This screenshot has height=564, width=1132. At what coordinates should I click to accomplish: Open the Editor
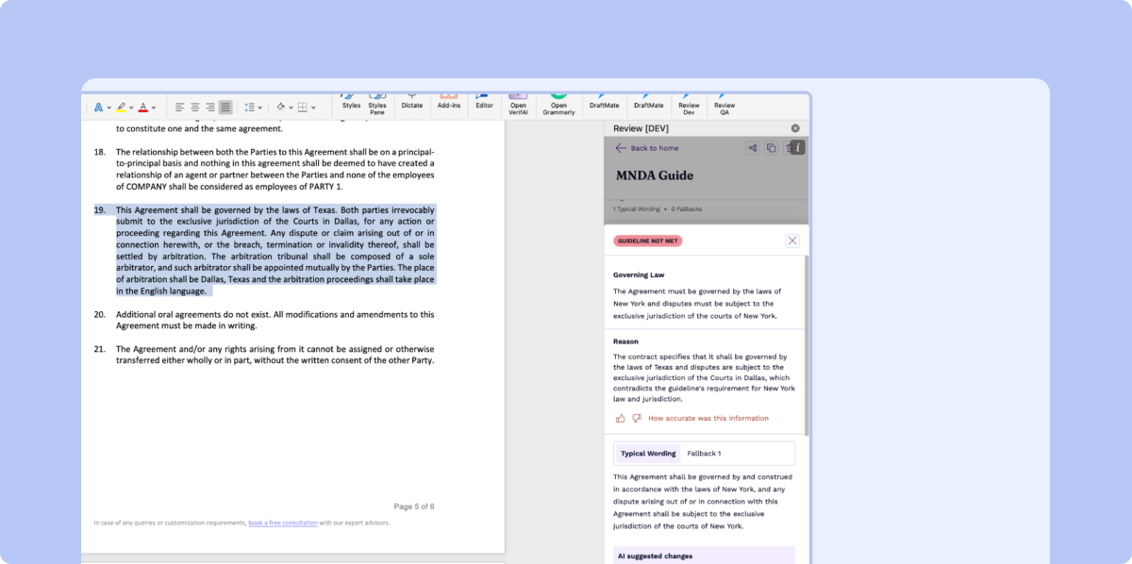coord(484,102)
